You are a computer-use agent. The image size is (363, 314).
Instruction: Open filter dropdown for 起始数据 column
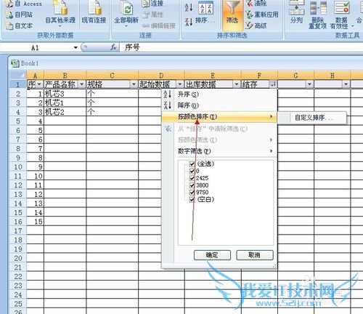coord(180,84)
